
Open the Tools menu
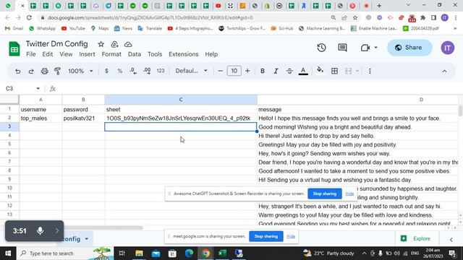155,54
